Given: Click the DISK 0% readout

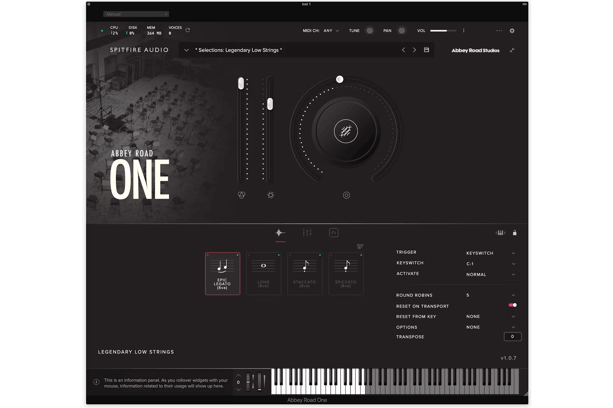Looking at the screenshot, I should pyautogui.click(x=132, y=30).
